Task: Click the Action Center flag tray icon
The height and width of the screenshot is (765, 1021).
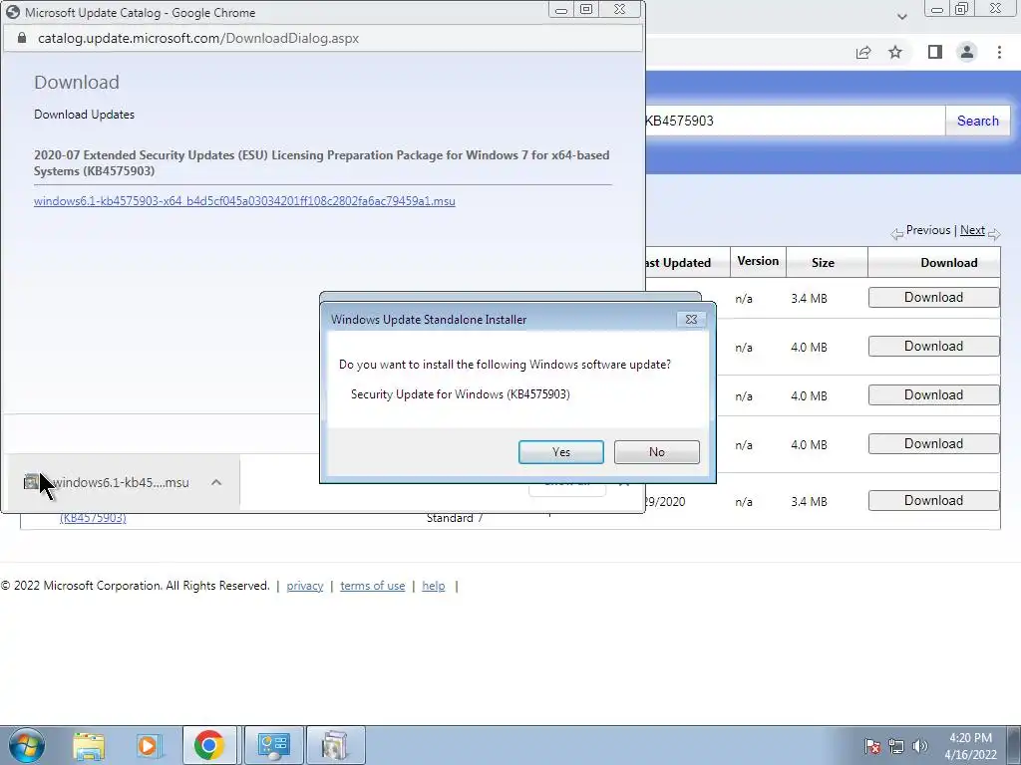Action: [x=871, y=745]
